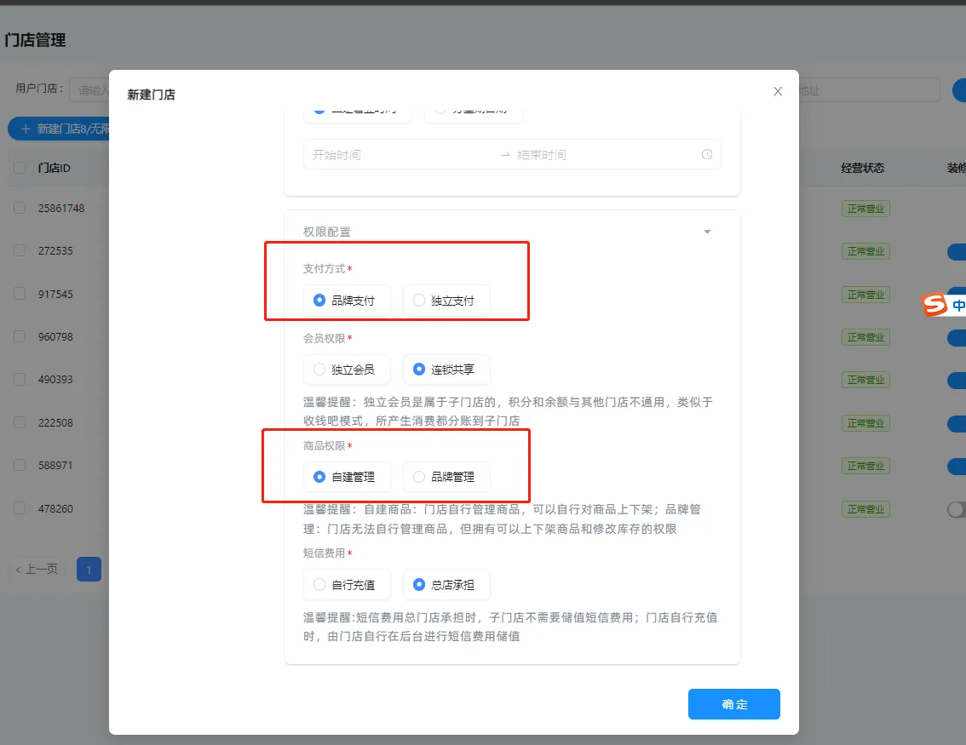
Task: Click the 上一页 pagination button
Action: click(x=35, y=569)
